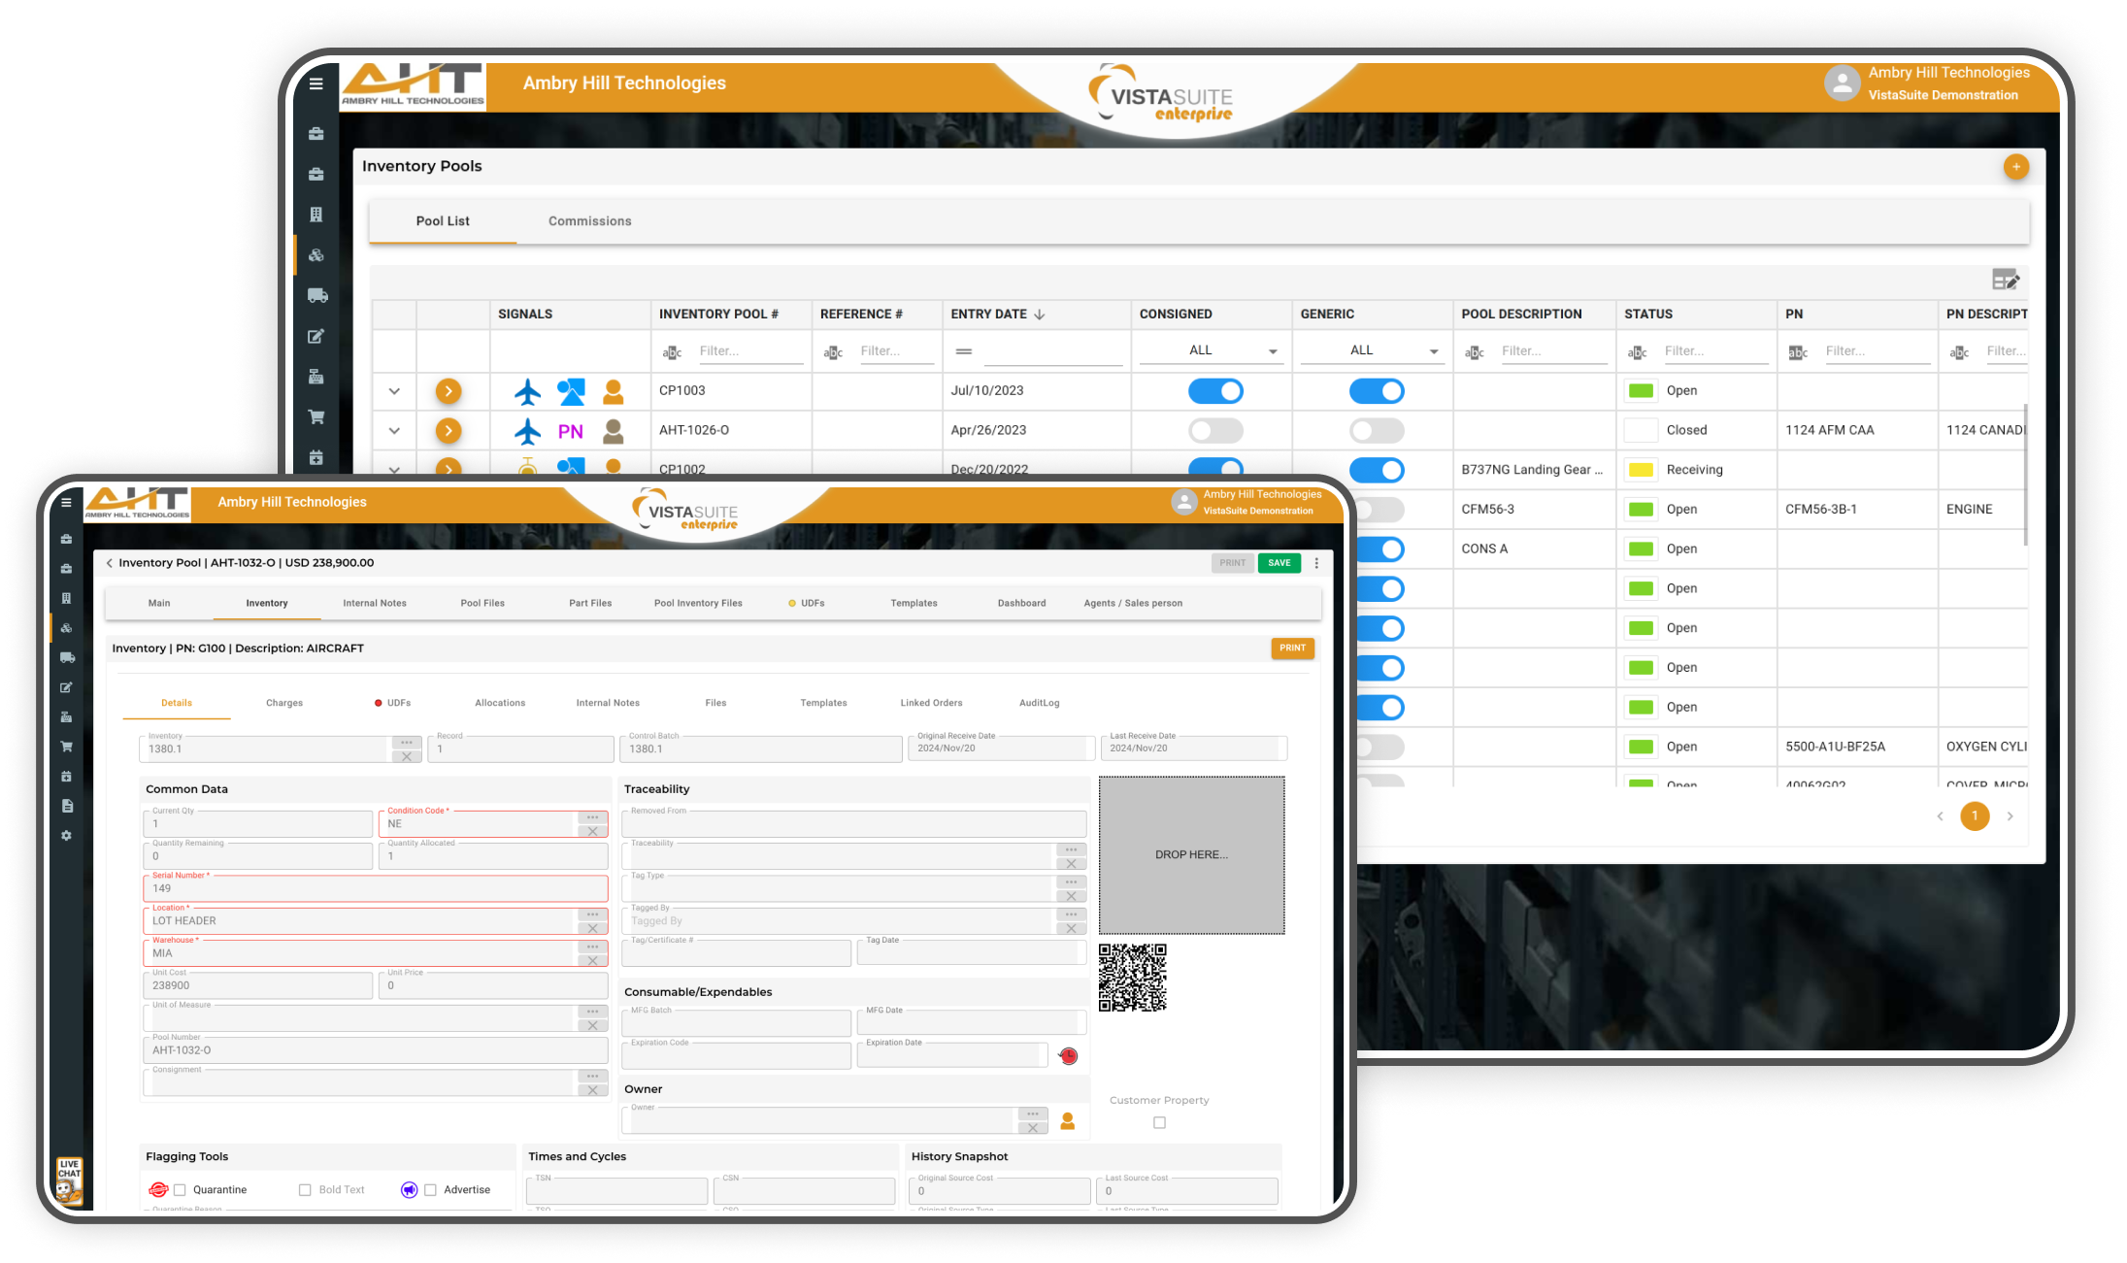Click the red expiration clock icon
This screenshot has height=1263, width=2127.
coord(1068,1055)
